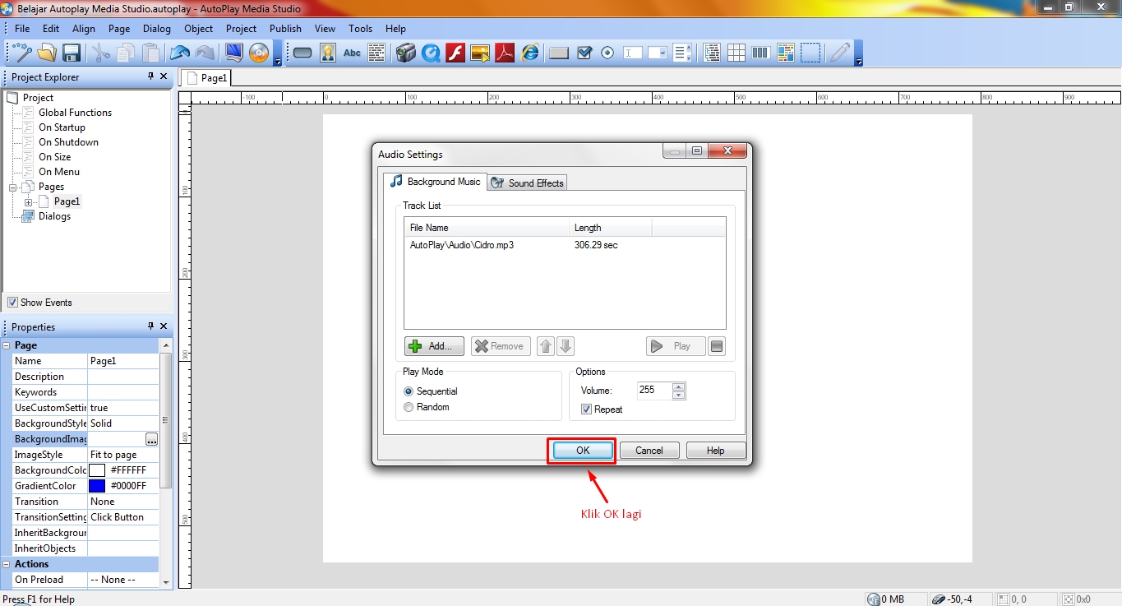Click Help in Audio Settings dialog
1122x606 pixels.
coord(716,451)
